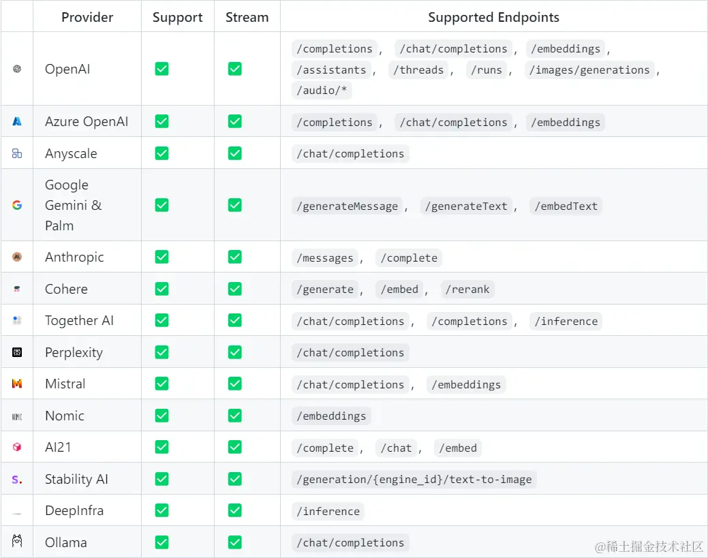Click the /embedText endpoint tag
The width and height of the screenshot is (708, 558).
click(566, 206)
